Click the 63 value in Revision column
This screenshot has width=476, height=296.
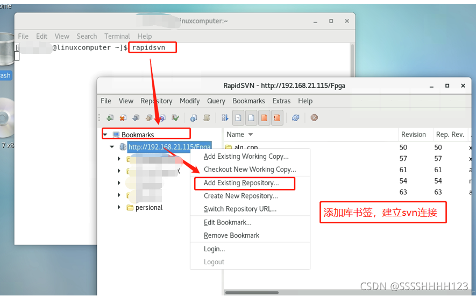coord(403,192)
